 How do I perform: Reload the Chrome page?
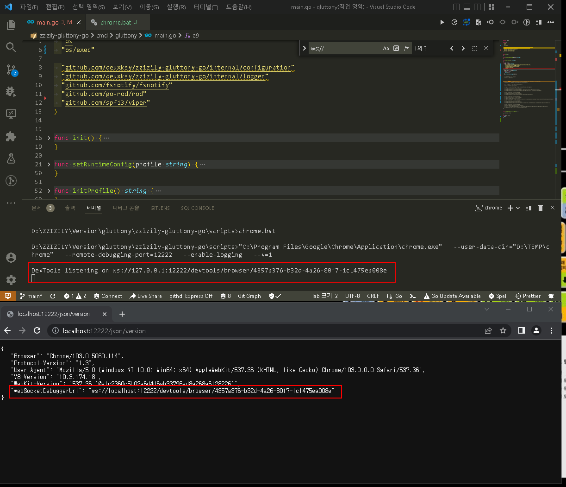[37, 330]
